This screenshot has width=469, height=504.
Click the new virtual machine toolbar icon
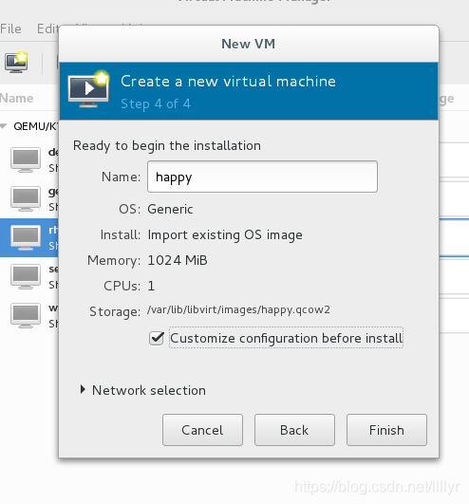(16, 62)
